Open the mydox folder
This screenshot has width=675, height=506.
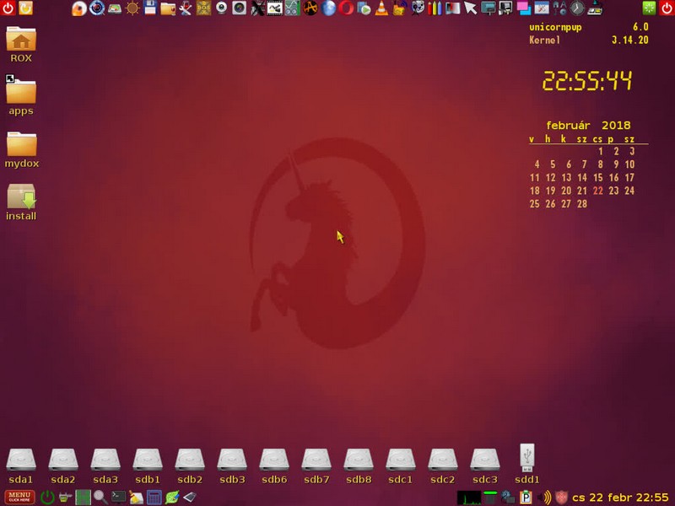(21, 148)
